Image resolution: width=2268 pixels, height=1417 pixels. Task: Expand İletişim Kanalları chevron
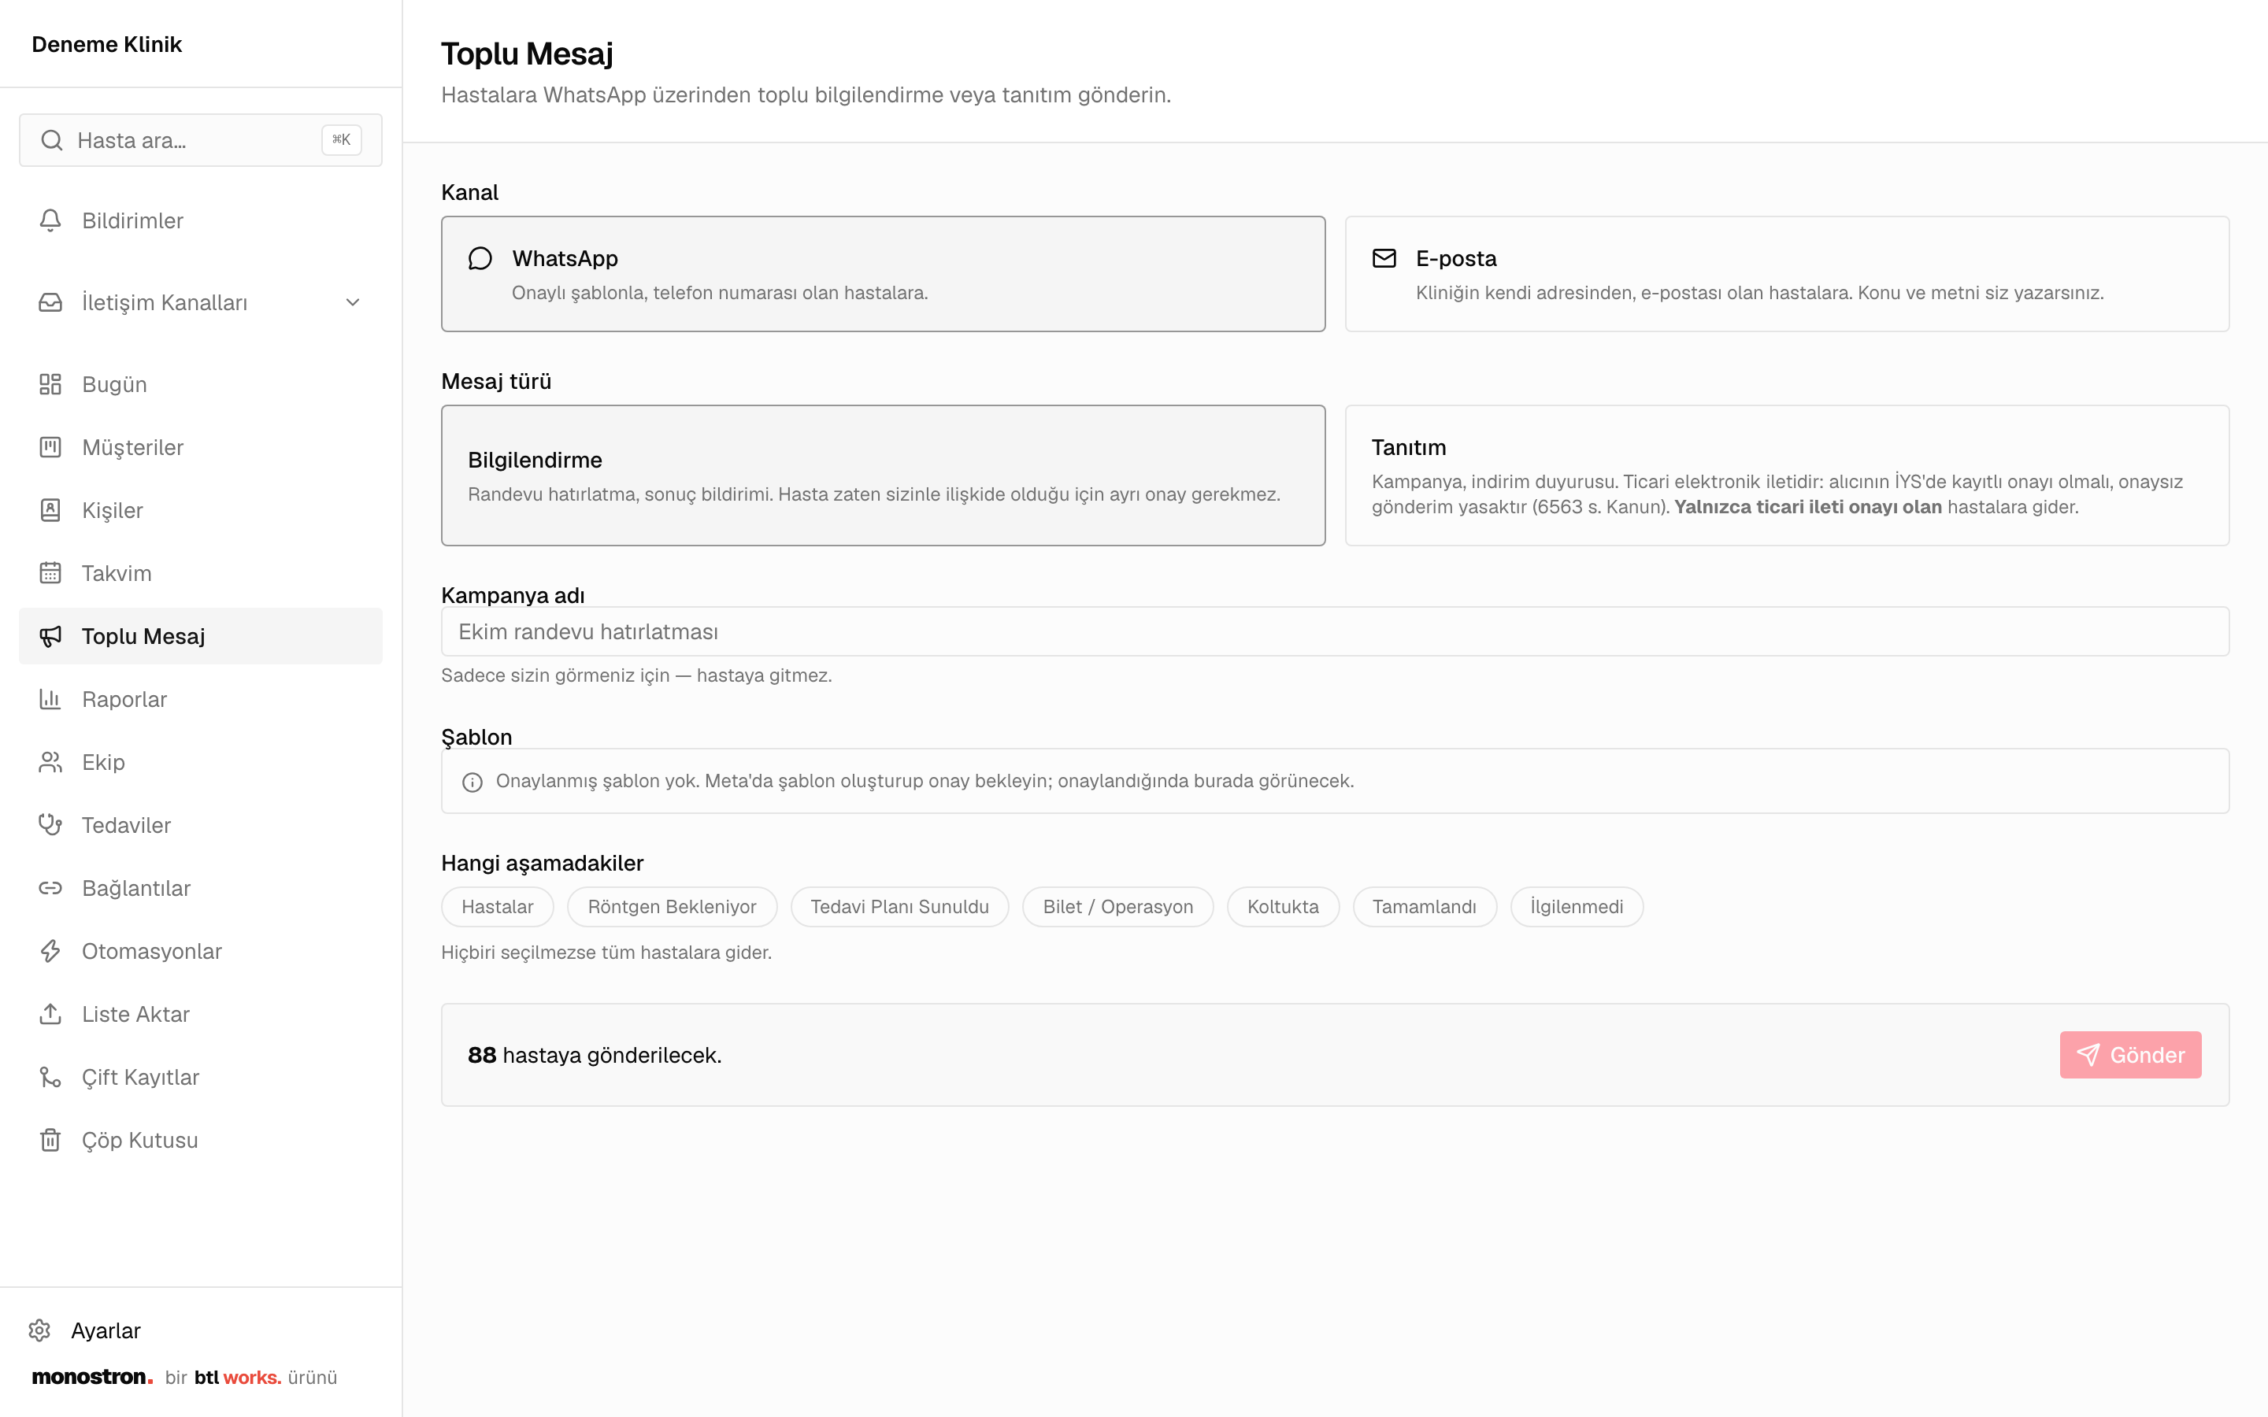pos(354,302)
